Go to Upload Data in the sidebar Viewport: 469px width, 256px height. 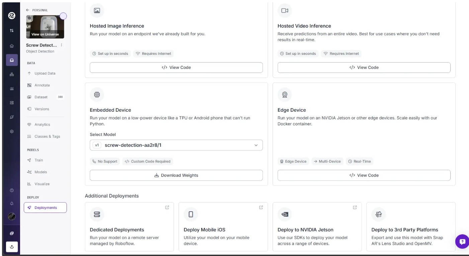(x=45, y=74)
